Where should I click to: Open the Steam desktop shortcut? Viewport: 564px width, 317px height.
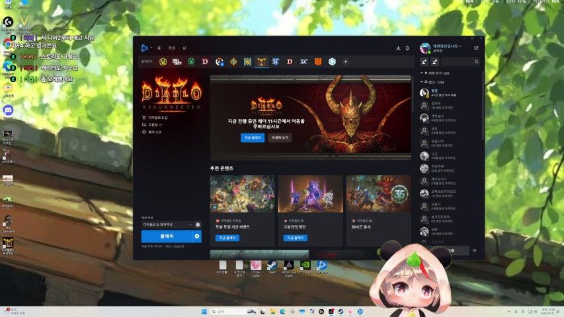point(272,267)
